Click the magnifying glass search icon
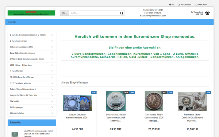219x137 pixels. [x=122, y=13]
